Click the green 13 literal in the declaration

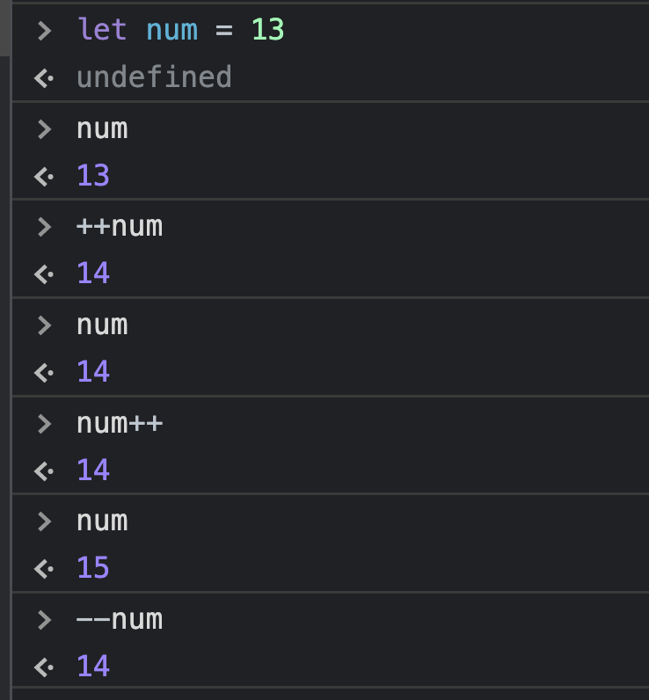click(x=268, y=30)
